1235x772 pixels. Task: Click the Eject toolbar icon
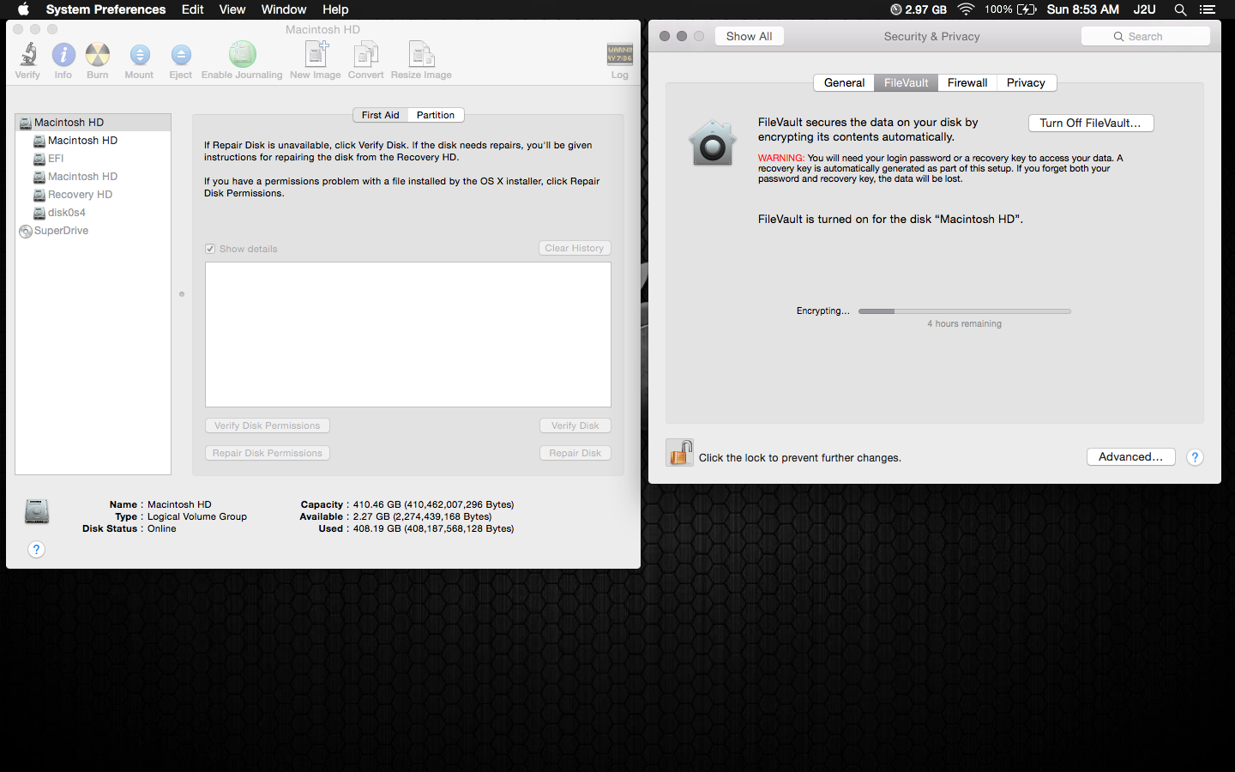[x=181, y=55]
